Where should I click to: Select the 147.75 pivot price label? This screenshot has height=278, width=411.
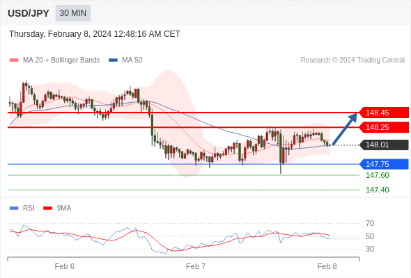(x=384, y=164)
